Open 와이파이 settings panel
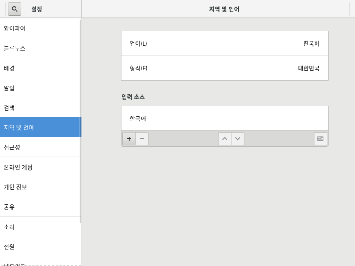 pos(40,28)
